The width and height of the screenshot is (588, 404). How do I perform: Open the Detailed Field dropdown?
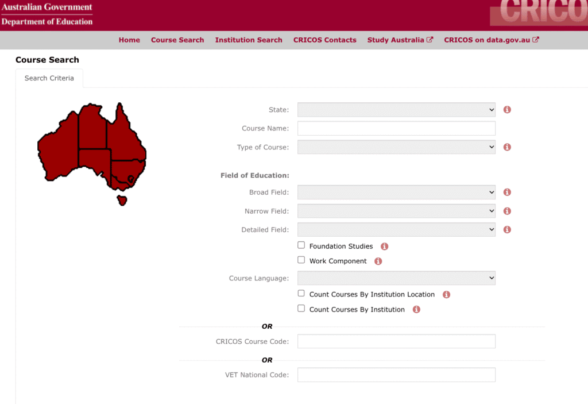[x=396, y=229]
